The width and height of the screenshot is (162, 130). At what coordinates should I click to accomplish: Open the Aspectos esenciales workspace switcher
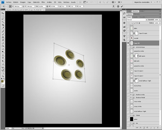[x=143, y=2]
